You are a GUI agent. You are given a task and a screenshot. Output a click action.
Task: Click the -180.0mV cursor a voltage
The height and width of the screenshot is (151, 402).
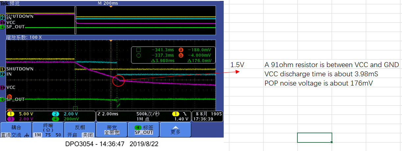[x=199, y=50]
